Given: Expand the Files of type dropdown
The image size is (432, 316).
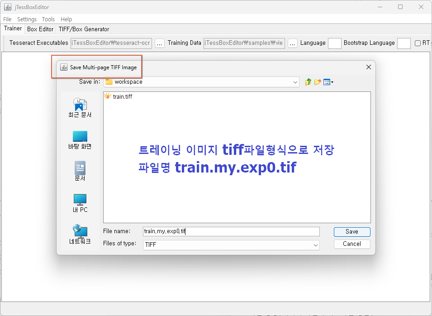Looking at the screenshot, I should click(315, 245).
